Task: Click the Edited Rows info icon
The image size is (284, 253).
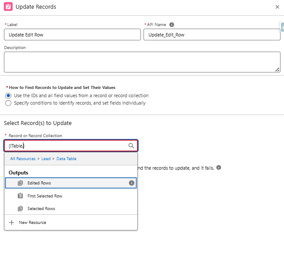Action: 131,183
